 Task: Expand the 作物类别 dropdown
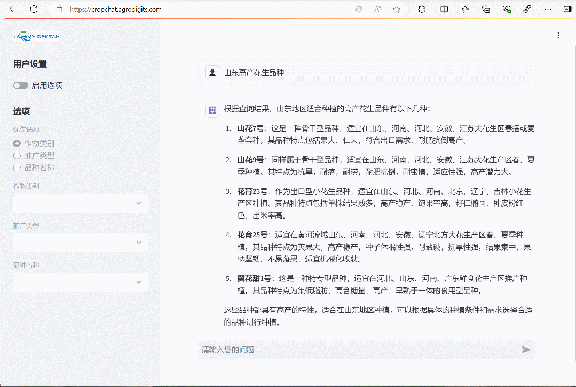click(x=81, y=203)
